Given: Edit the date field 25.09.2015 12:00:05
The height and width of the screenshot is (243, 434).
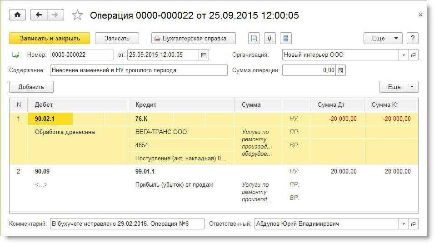Looking at the screenshot, I should tap(163, 55).
